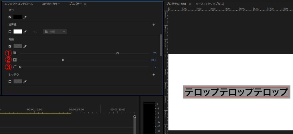Click the 塗り section heading
The image size is (293, 134).
coord(11,10)
